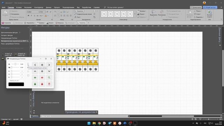Screen dimensions: 224x126
Task: Click the Примечания button
Action: pos(196,7)
